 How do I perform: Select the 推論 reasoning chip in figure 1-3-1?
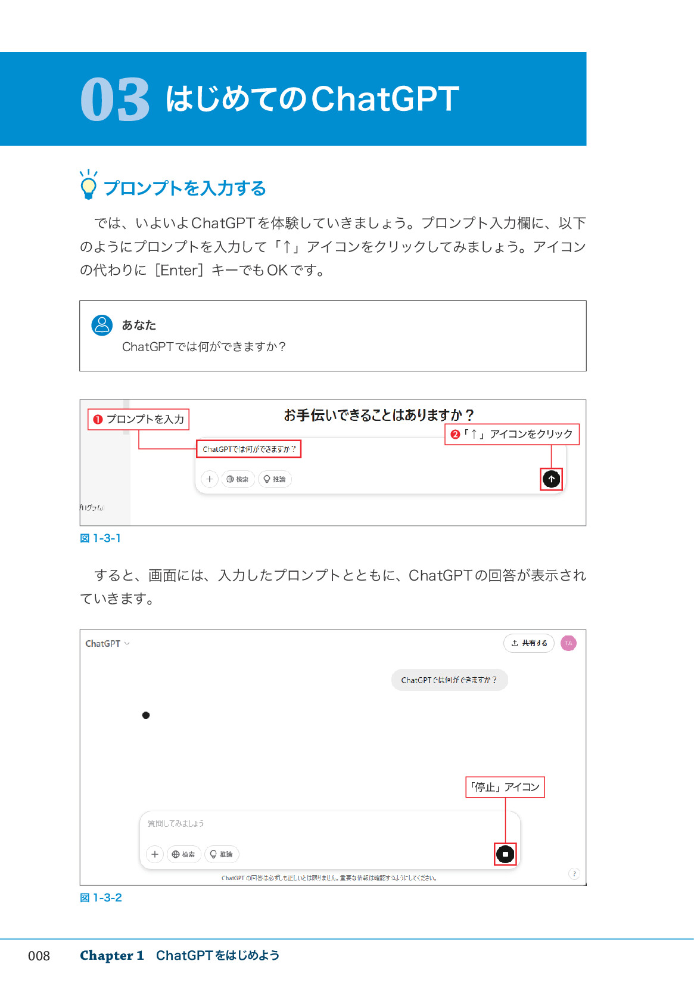275,479
